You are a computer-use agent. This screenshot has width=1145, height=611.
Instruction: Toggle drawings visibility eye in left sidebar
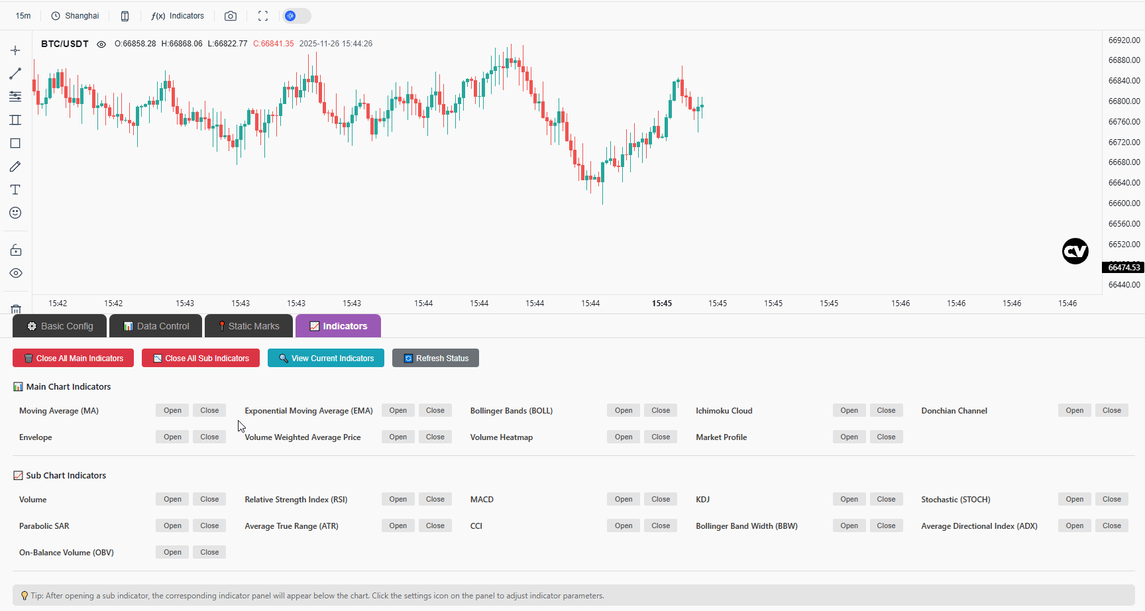click(16, 273)
